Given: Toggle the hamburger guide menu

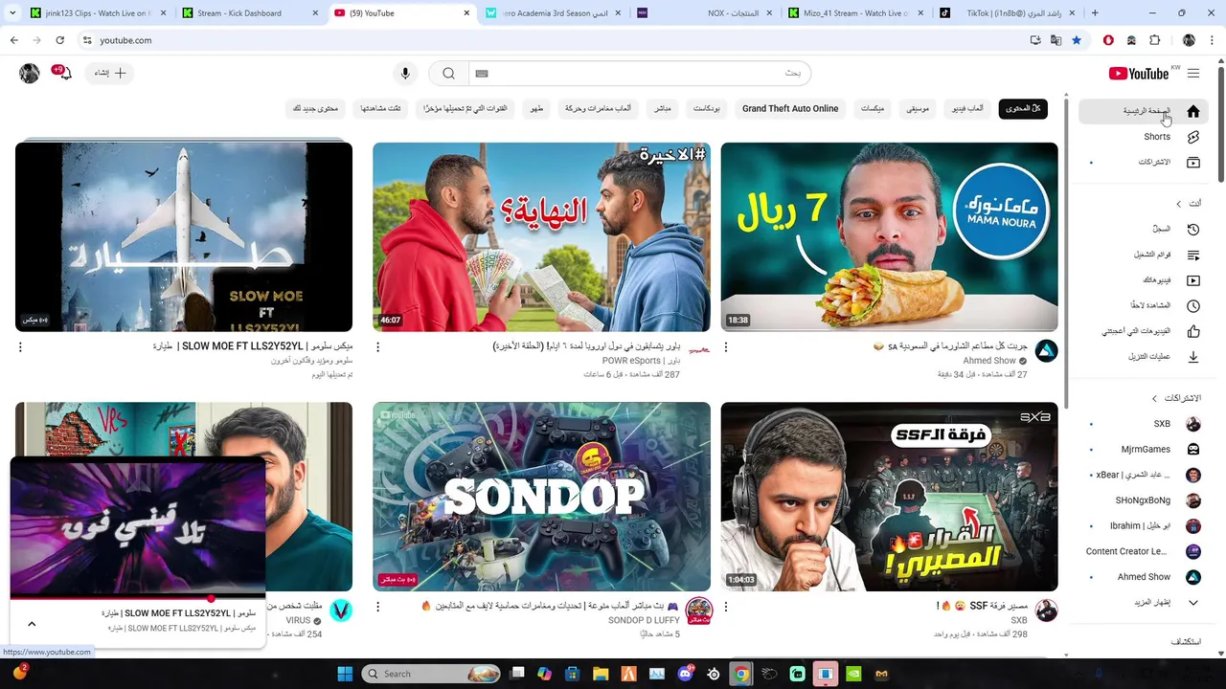Looking at the screenshot, I should (x=1193, y=74).
